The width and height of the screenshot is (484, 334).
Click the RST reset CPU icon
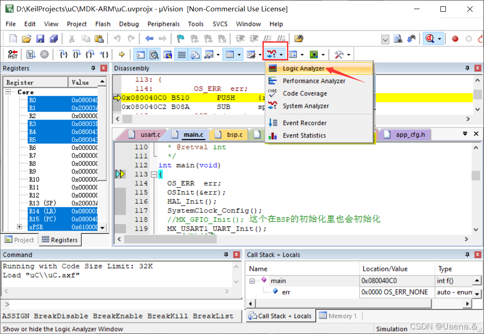13,54
